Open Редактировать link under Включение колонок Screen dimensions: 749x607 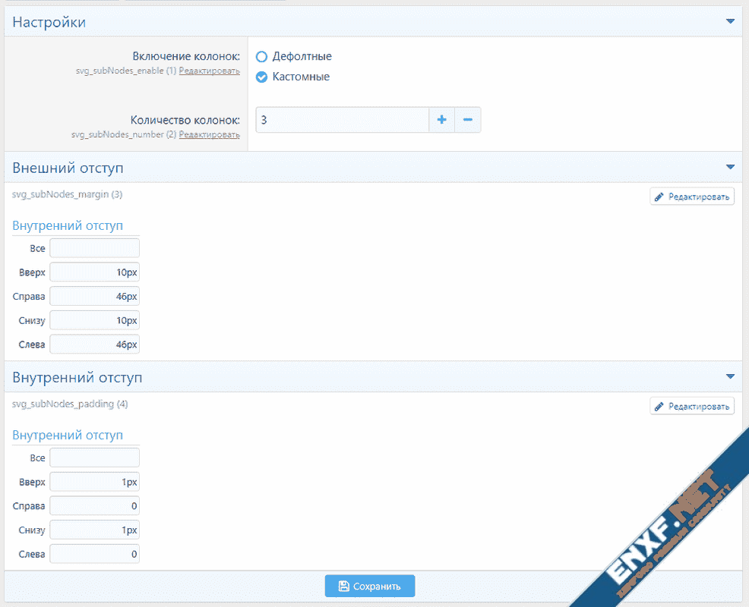click(209, 71)
